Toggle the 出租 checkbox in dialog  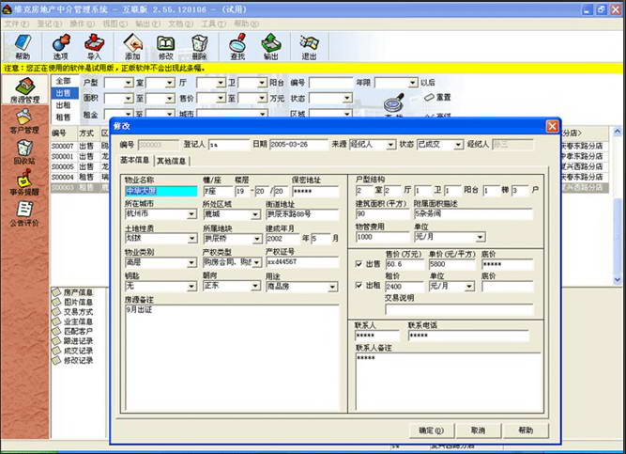359,286
